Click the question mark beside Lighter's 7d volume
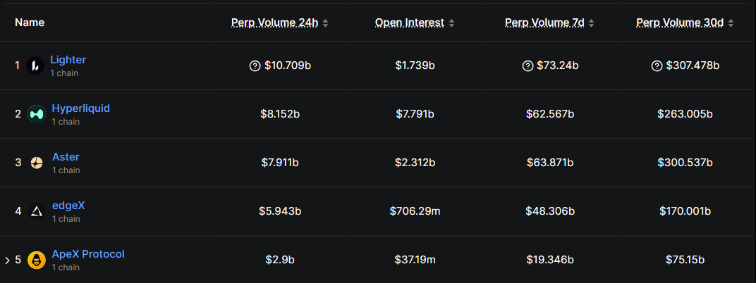The image size is (756, 283). tap(528, 65)
